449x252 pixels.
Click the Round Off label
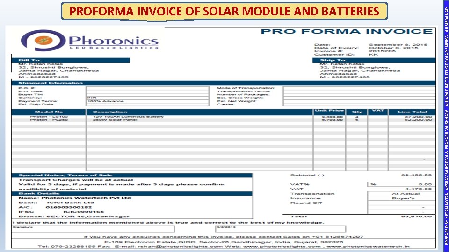pos(306,203)
